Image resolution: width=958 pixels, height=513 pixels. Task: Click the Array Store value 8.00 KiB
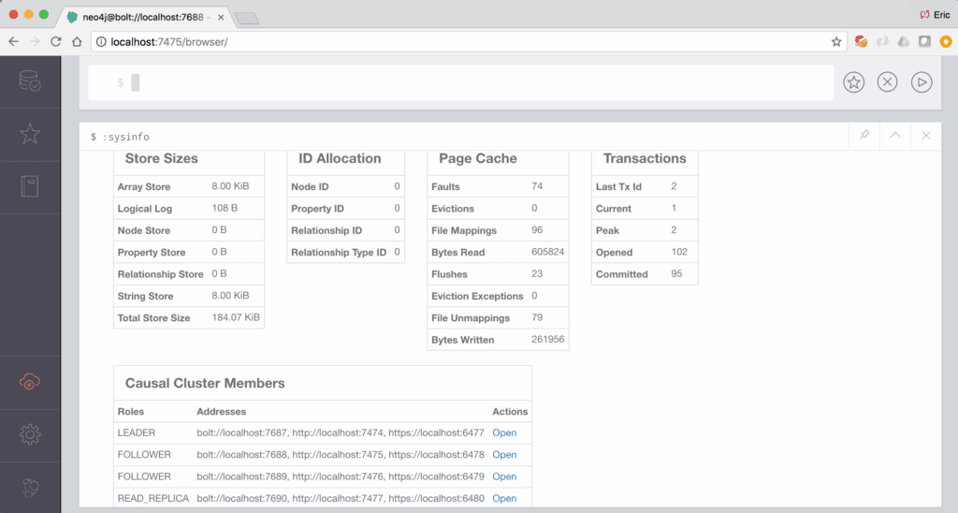click(230, 186)
